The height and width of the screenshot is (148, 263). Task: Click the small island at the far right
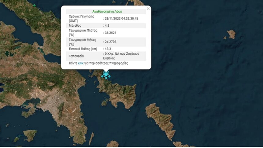232,34
